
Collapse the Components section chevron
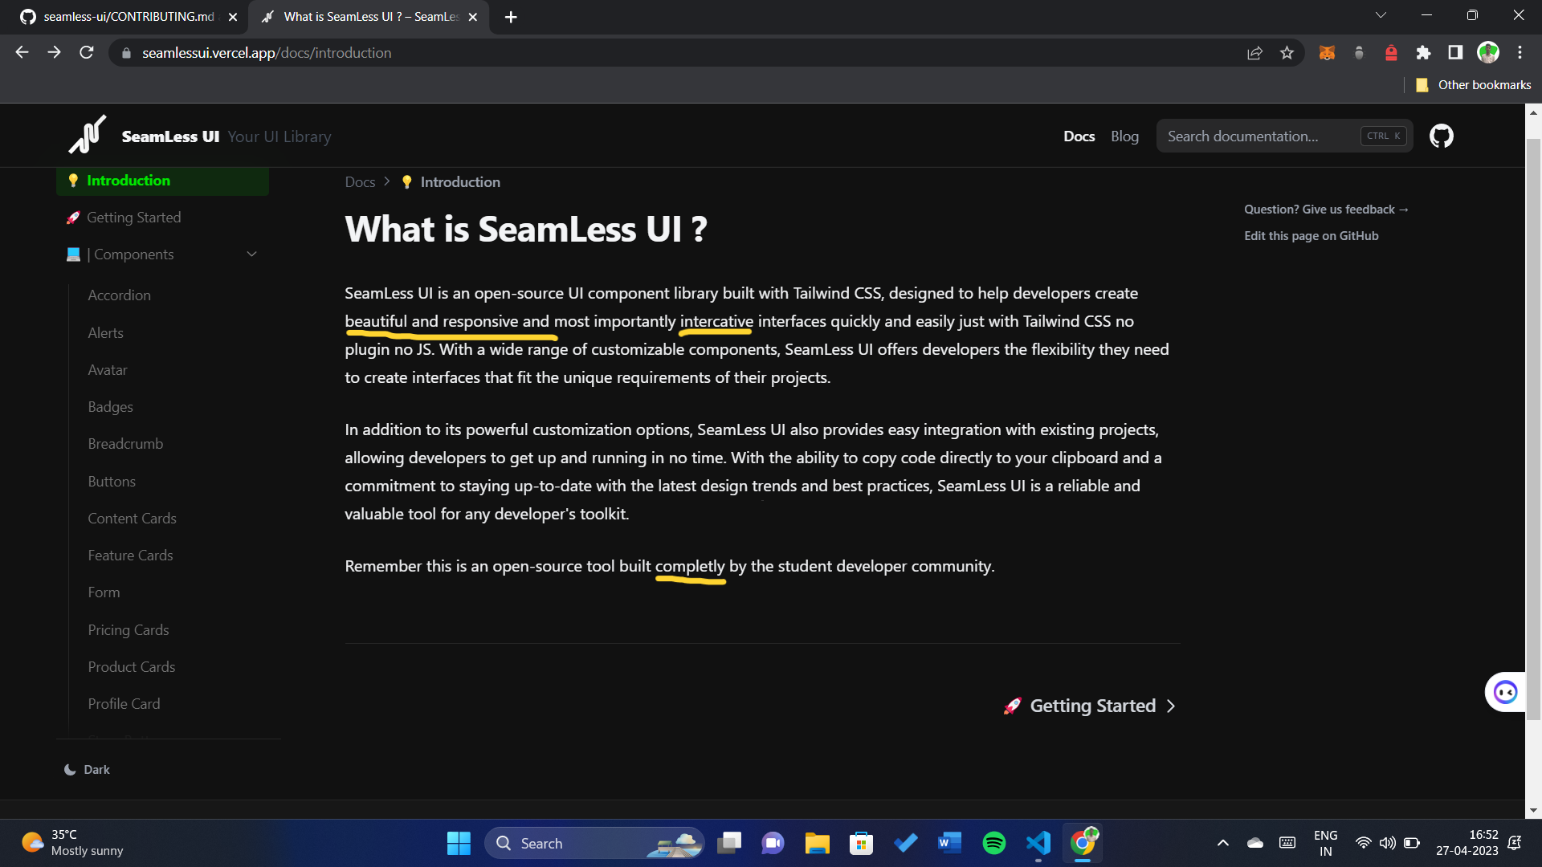click(x=251, y=254)
